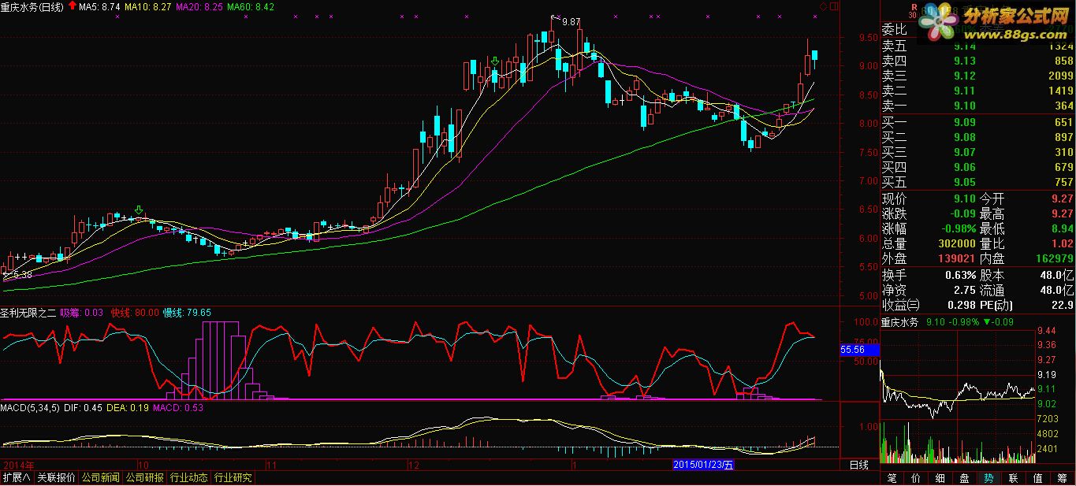
Task: Click the green down arrow near the December candles
Action: (494, 61)
